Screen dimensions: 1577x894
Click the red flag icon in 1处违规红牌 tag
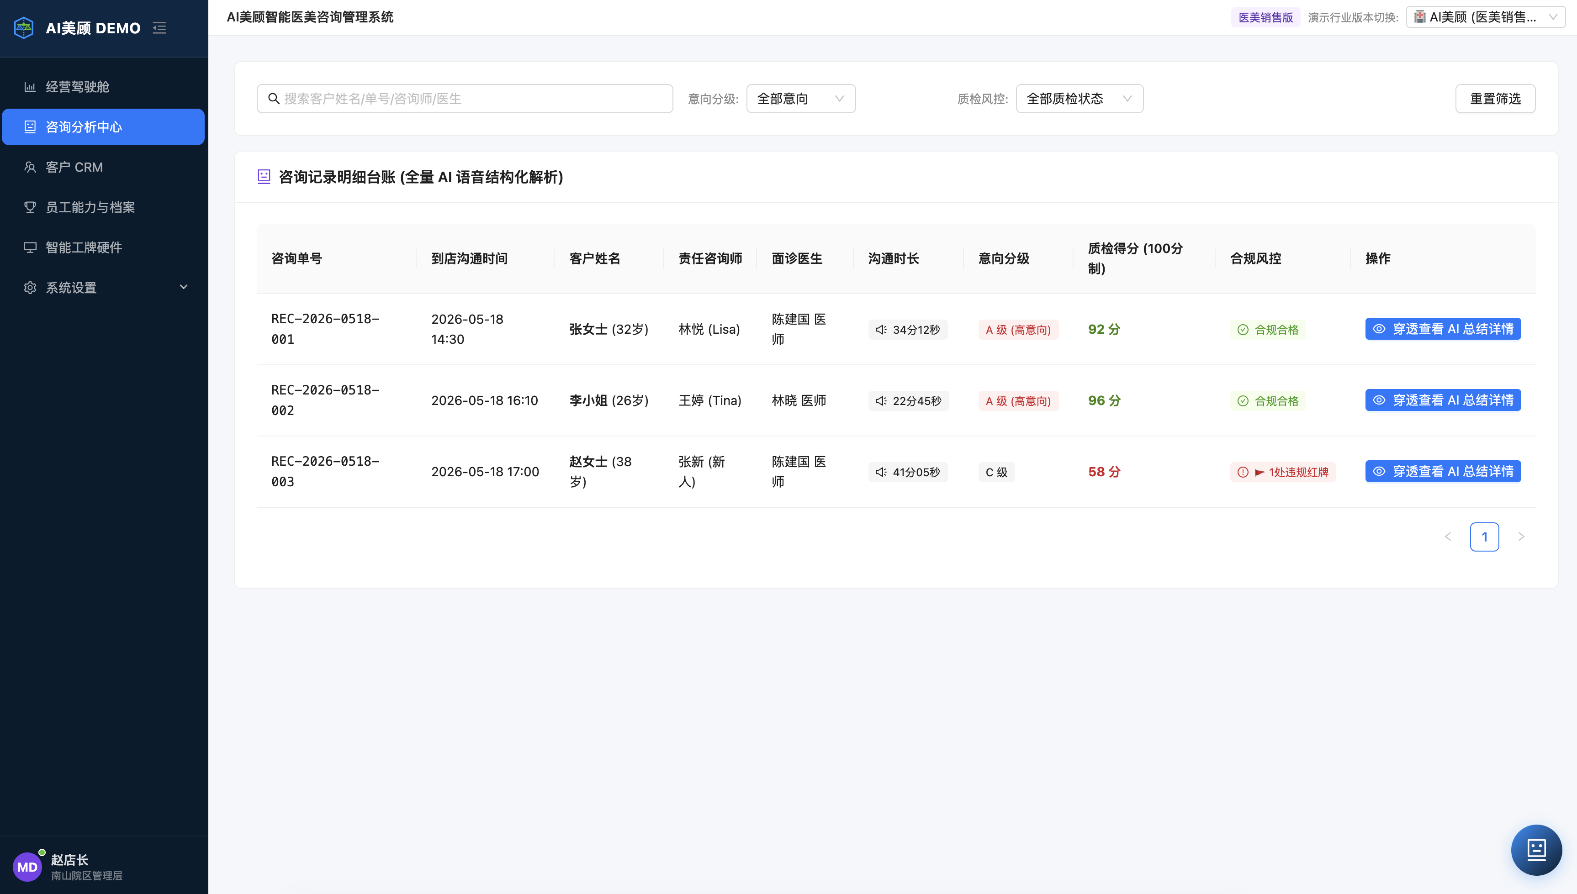[1259, 472]
